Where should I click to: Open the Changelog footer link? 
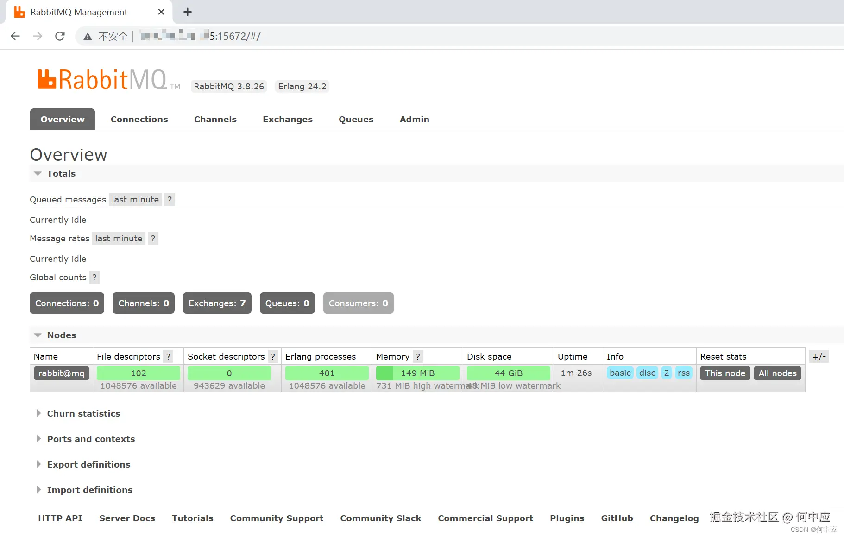tap(674, 518)
